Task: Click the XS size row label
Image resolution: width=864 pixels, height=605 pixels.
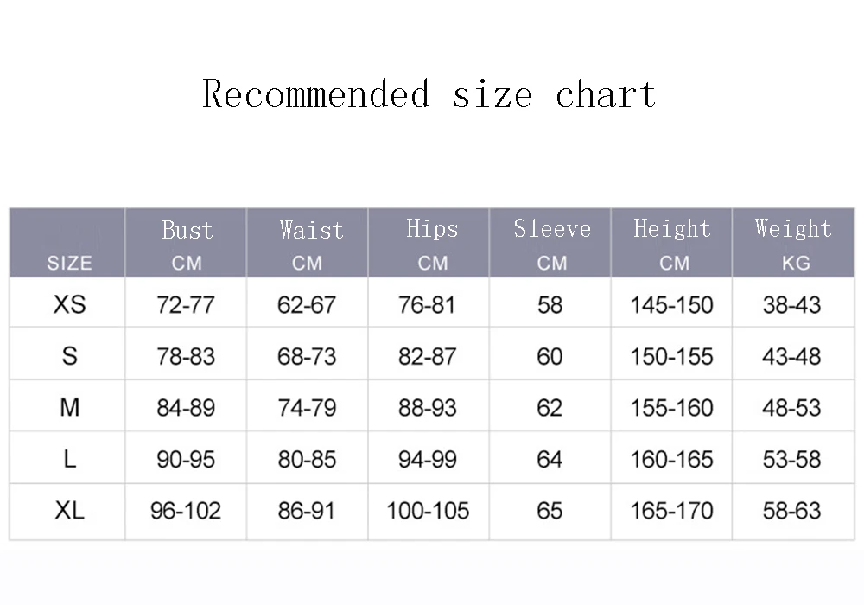Action: pyautogui.click(x=69, y=304)
